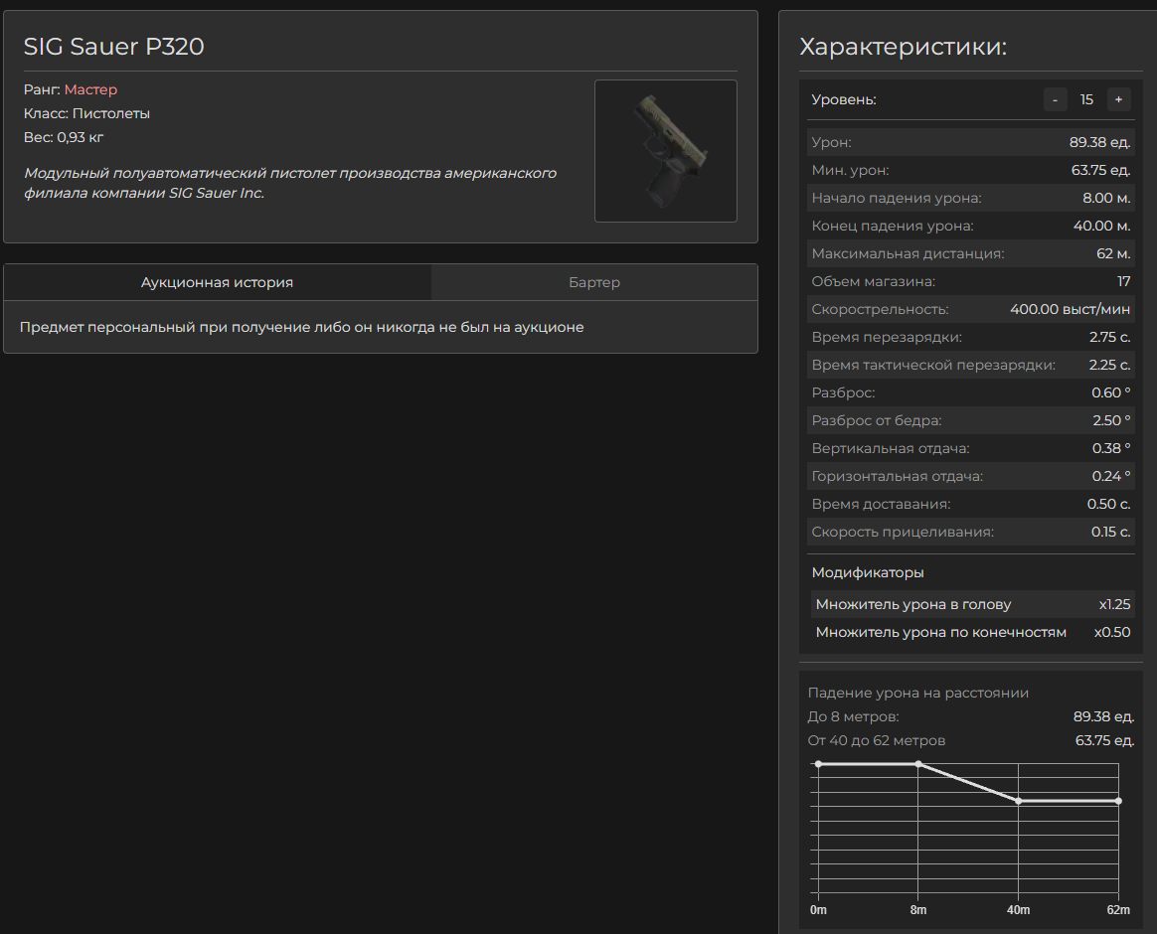1157x934 pixels.
Task: Increase level with the plus button
Action: [1118, 99]
